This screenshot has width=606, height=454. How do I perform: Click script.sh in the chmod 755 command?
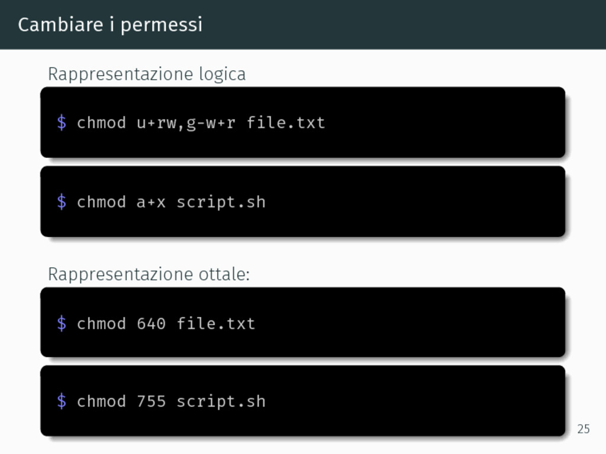(221, 402)
